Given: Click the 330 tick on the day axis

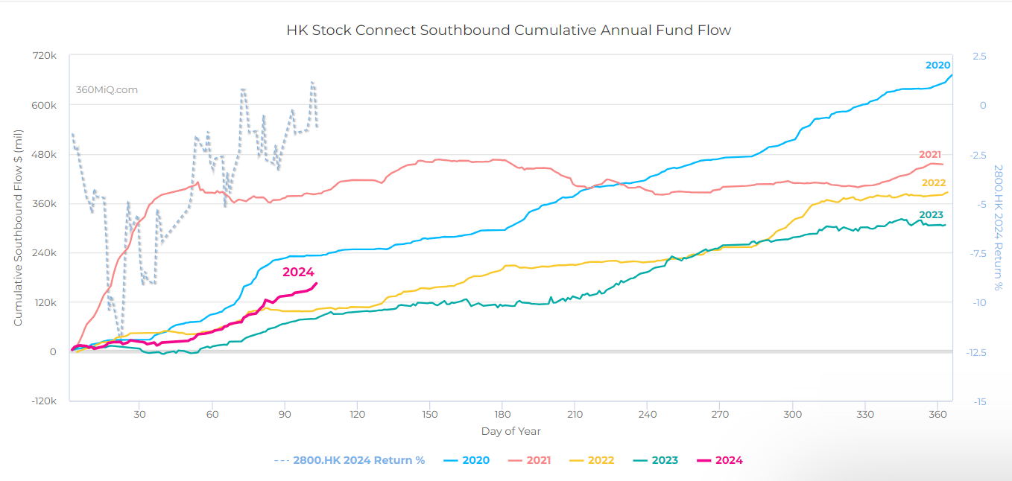Looking at the screenshot, I should pyautogui.click(x=865, y=414).
